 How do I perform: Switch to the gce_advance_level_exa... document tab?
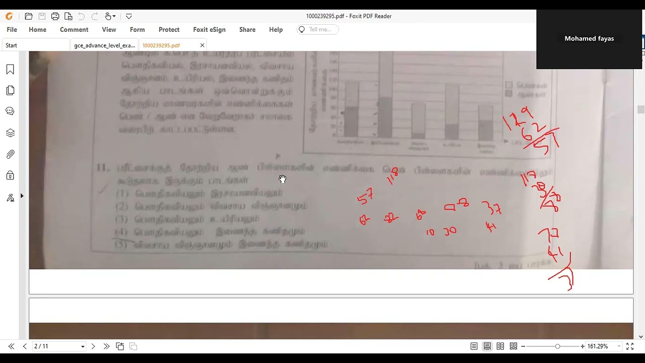coord(104,45)
